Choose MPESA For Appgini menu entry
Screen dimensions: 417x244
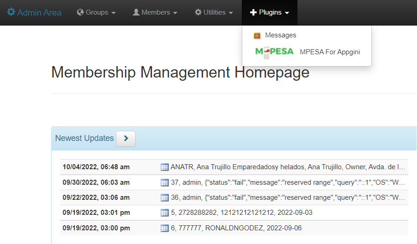(x=330, y=52)
